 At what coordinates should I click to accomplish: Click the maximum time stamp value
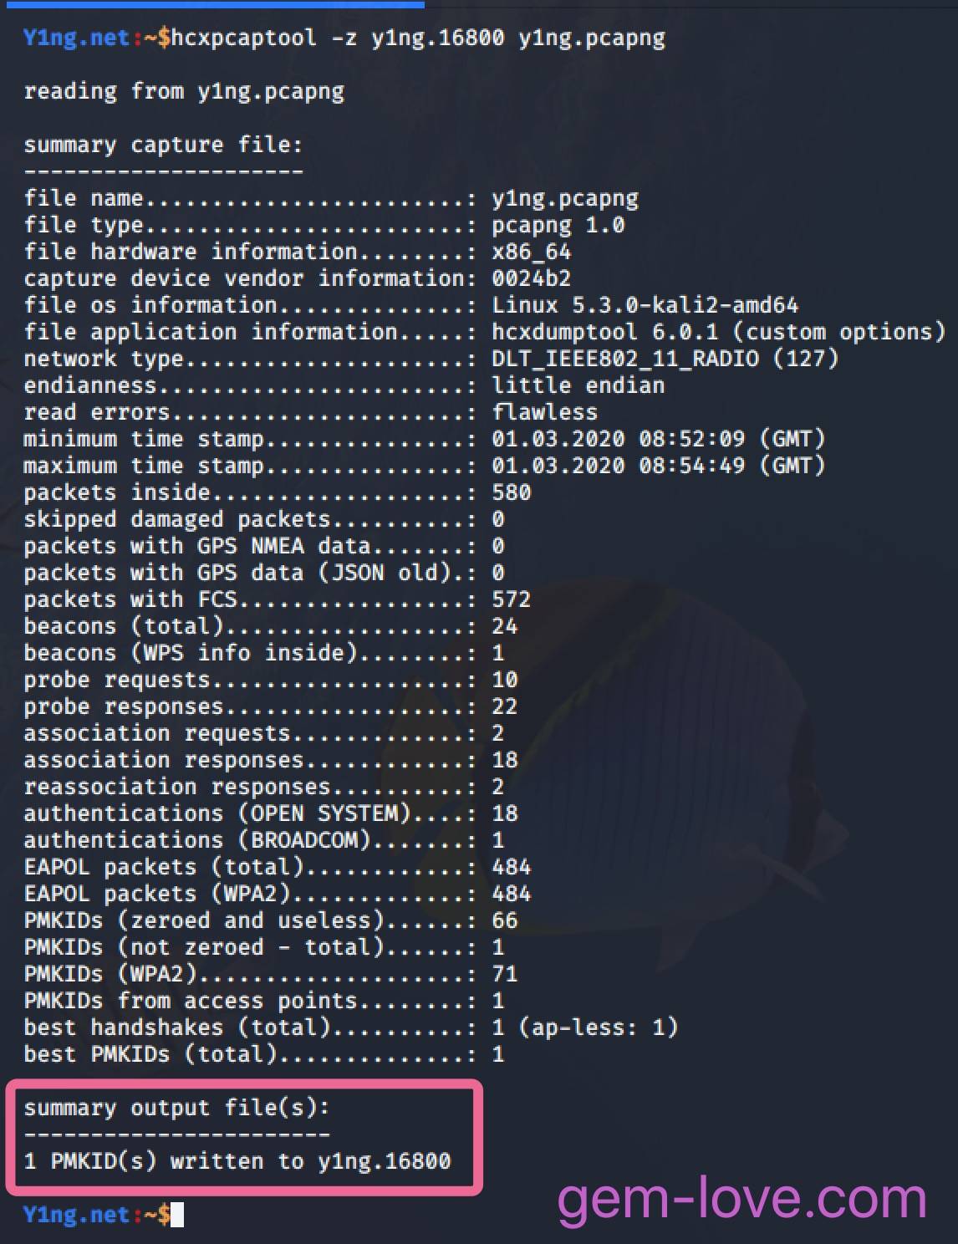[659, 466]
